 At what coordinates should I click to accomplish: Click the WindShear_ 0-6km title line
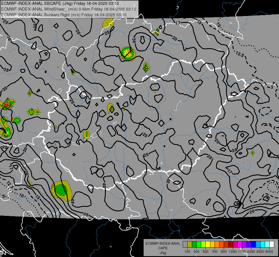click(x=69, y=9)
